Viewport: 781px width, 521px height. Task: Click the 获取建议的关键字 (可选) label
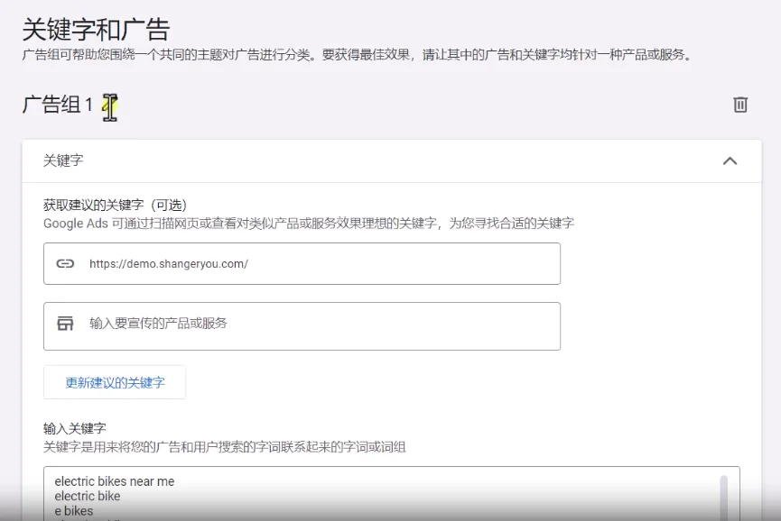point(115,205)
